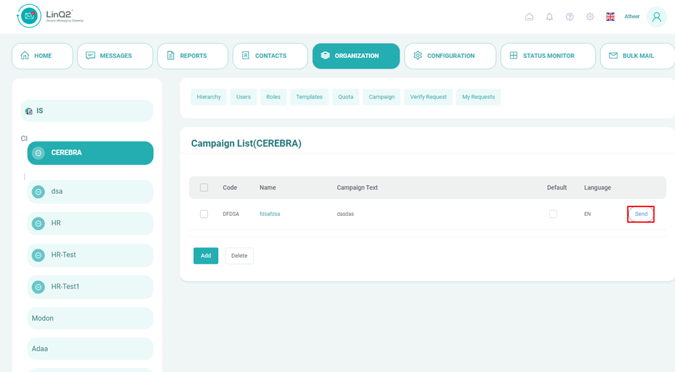
Task: Open the home icon in the header
Action: 529,17
